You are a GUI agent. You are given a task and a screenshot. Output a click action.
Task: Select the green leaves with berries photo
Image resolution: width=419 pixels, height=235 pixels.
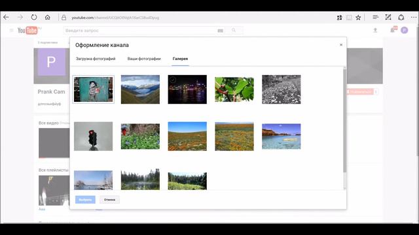coord(234,89)
